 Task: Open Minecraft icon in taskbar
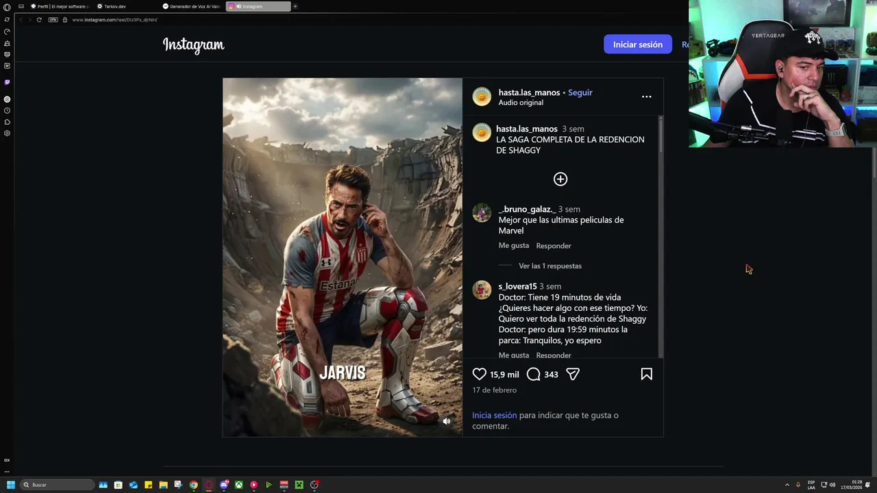point(299,485)
